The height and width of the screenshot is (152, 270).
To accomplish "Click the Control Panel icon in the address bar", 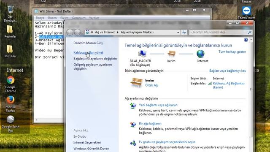I will pyautogui.click(x=87, y=32).
